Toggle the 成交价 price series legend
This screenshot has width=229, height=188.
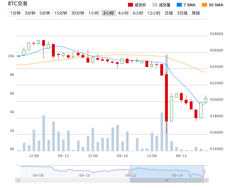[x=137, y=5]
